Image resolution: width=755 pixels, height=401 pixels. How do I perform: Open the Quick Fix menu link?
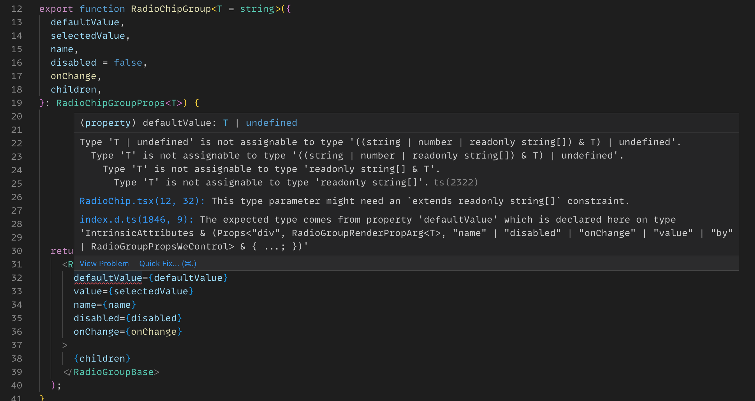[167, 264]
